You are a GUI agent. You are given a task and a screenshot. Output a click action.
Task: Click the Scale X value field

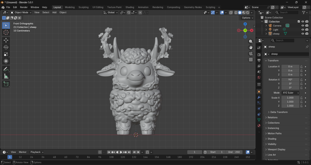290,98
